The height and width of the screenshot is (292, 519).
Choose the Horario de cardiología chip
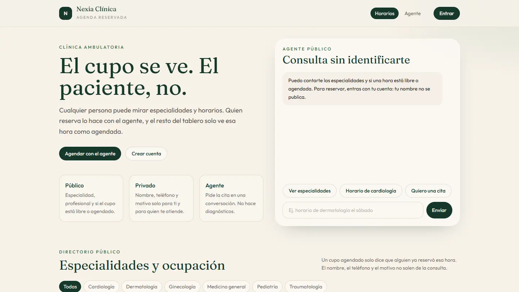pos(371,191)
